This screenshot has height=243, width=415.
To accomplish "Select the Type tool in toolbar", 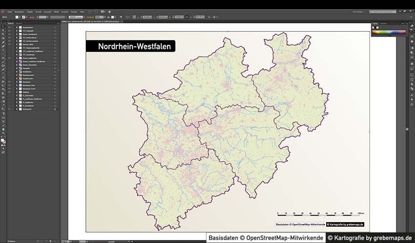I will click(3, 50).
